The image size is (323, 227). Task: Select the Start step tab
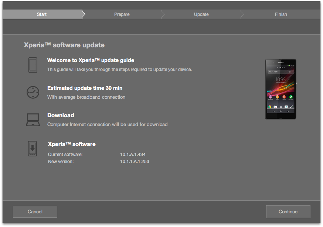tap(42, 14)
